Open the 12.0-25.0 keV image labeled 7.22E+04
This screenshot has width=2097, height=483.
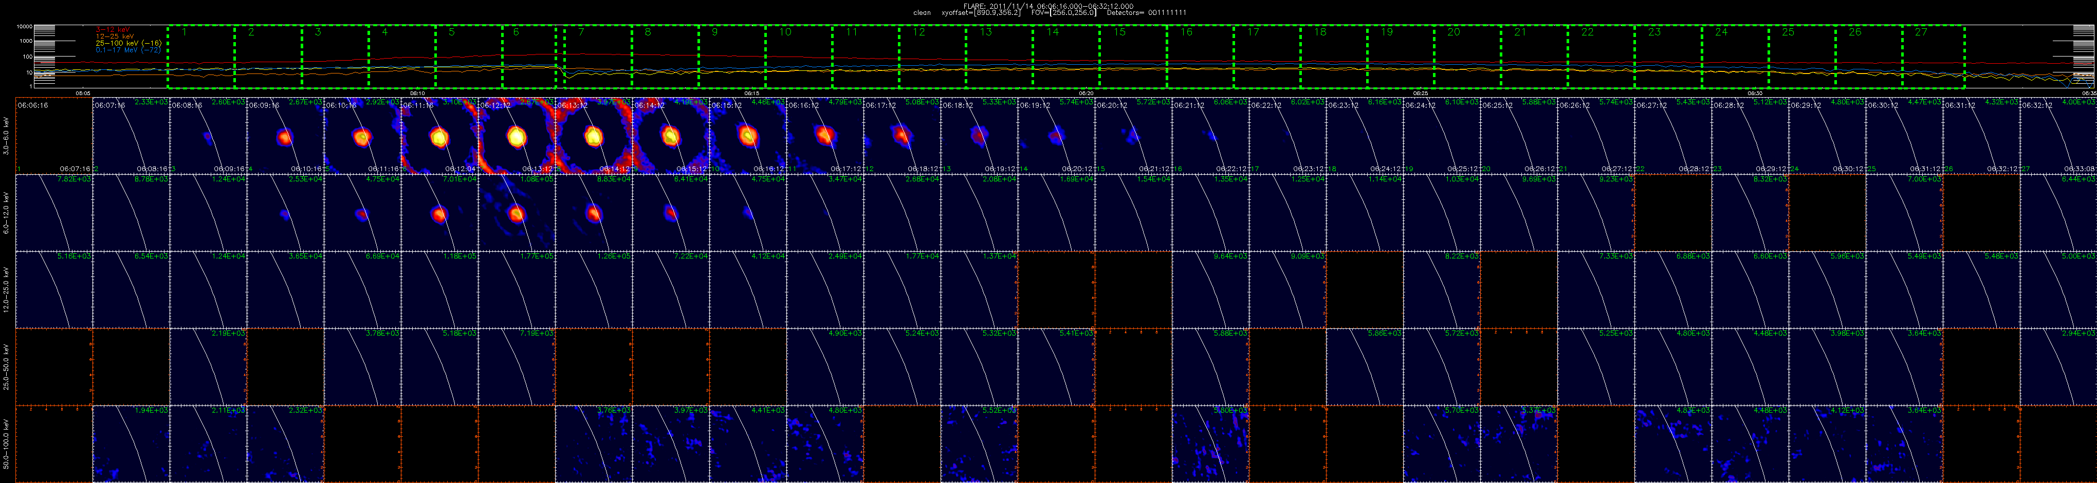pos(671,289)
